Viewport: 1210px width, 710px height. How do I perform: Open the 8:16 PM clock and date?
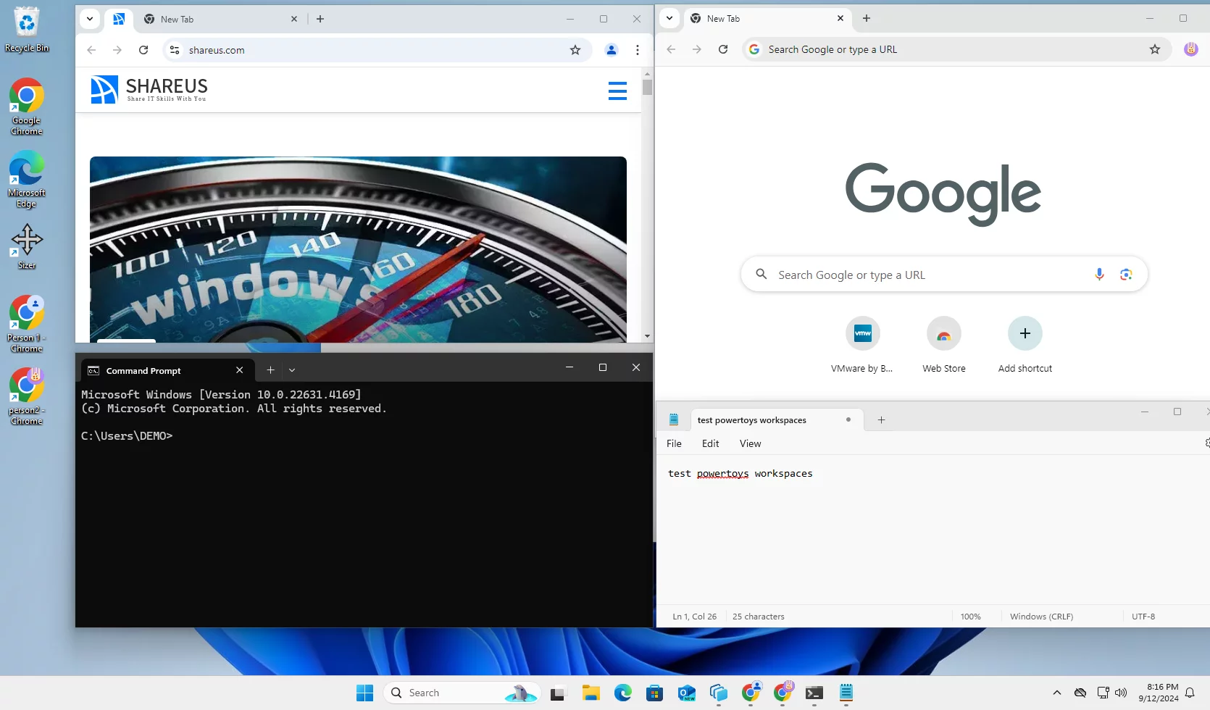click(x=1158, y=693)
